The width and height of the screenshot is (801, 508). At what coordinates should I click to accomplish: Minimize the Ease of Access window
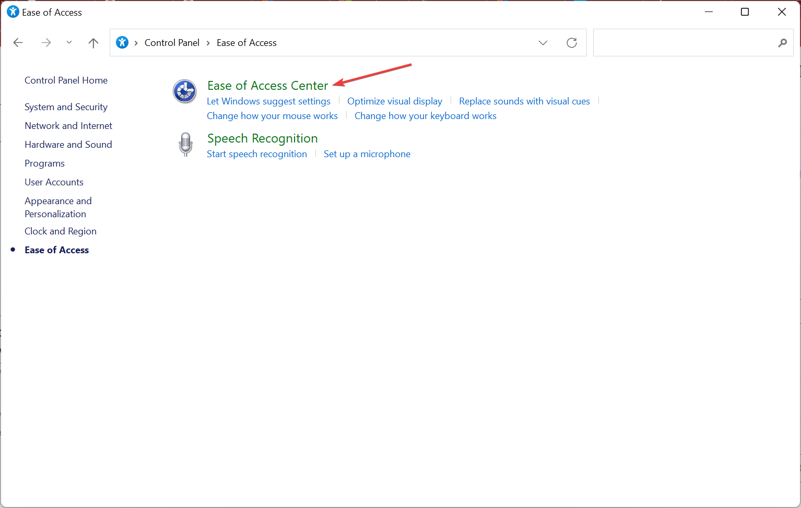point(709,12)
